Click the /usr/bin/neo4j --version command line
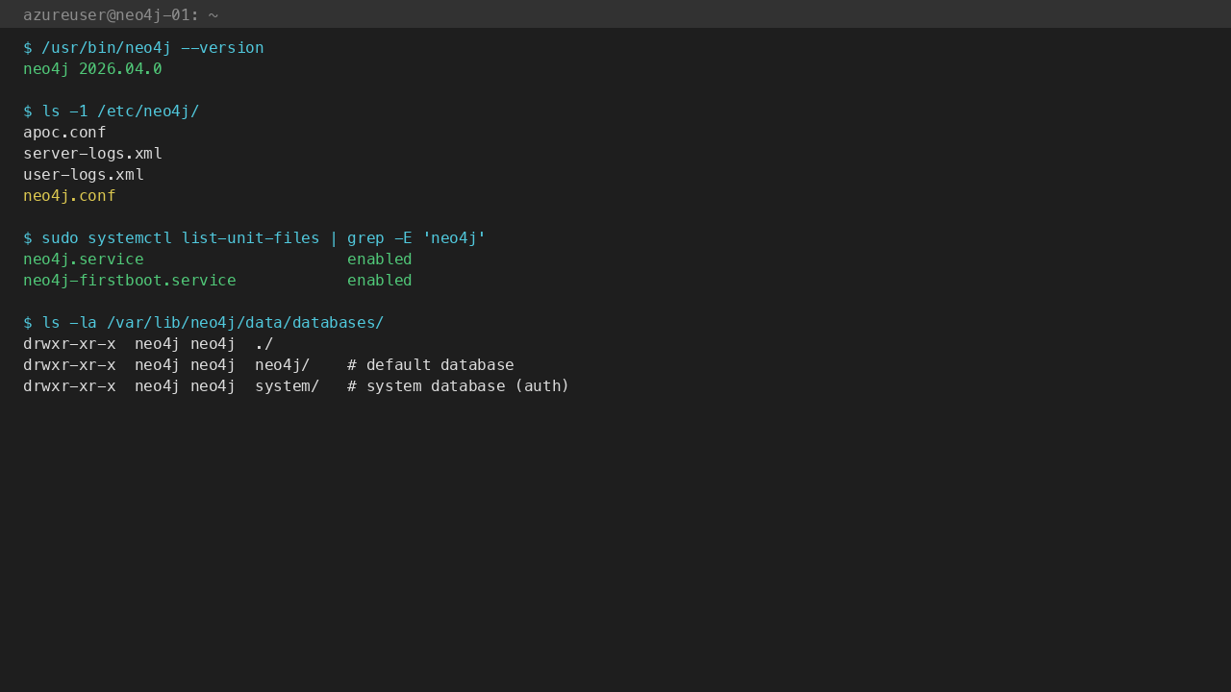1231x692 pixels. pyautogui.click(x=143, y=48)
